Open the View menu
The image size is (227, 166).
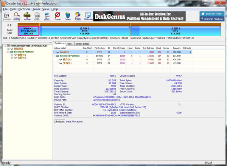[45, 9]
